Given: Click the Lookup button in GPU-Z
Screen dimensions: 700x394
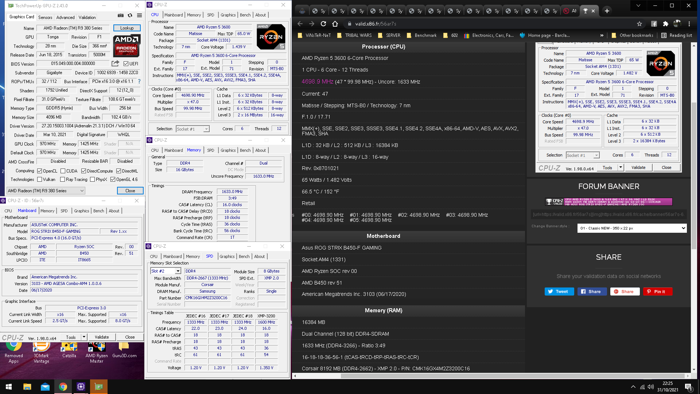Looking at the screenshot, I should [x=127, y=28].
